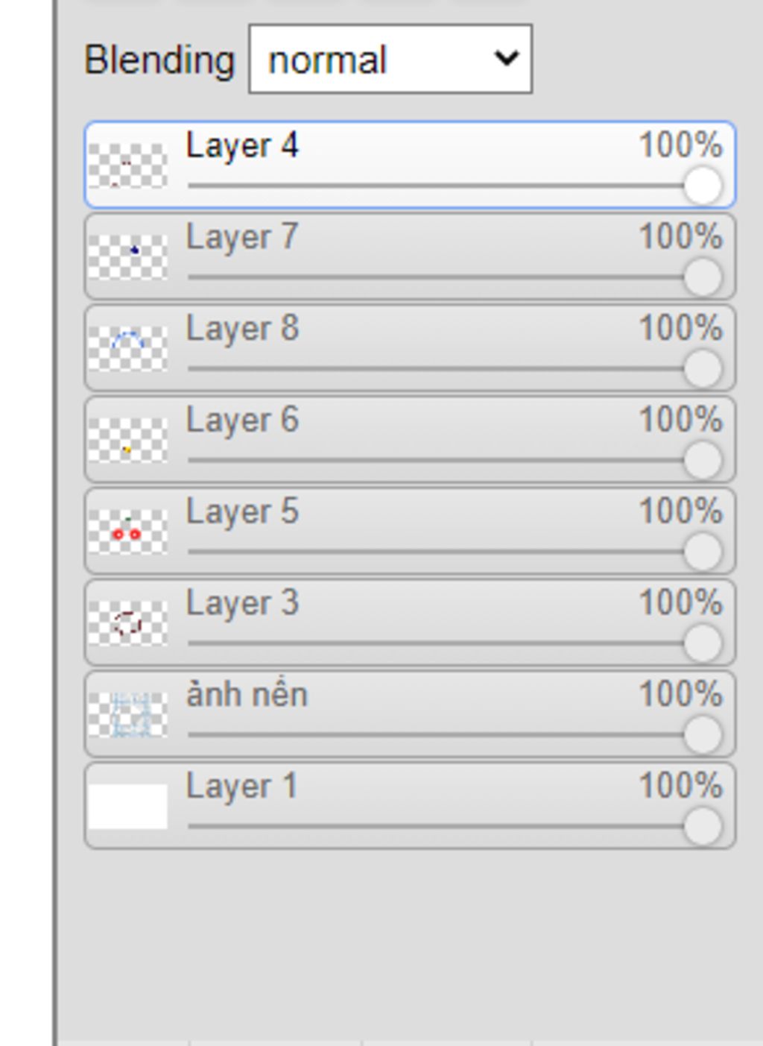Screen dimensions: 763x1046
Task: Select the Layer 6 name label
Action: 242,421
